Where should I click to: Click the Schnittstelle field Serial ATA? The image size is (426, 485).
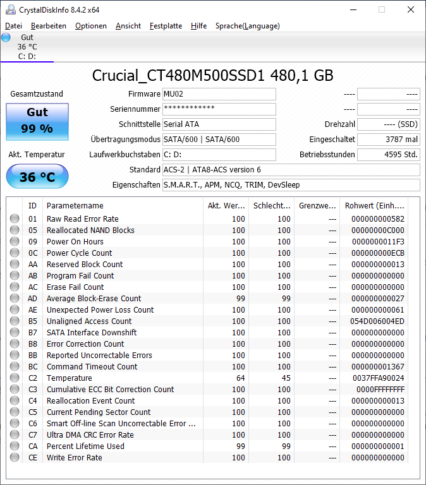click(219, 124)
